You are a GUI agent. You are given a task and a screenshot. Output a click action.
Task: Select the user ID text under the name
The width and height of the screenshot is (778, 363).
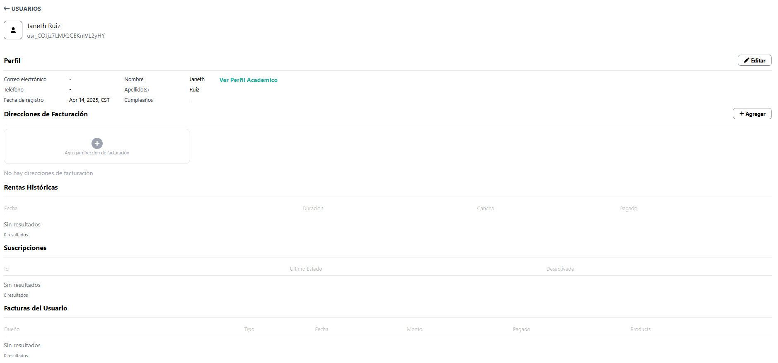pyautogui.click(x=66, y=36)
